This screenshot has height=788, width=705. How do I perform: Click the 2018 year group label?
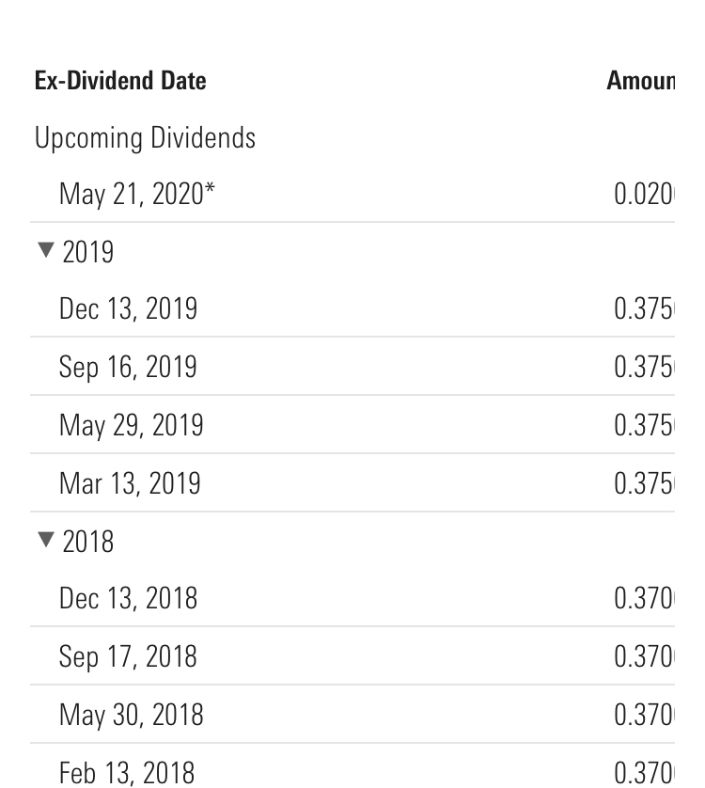coord(88,542)
